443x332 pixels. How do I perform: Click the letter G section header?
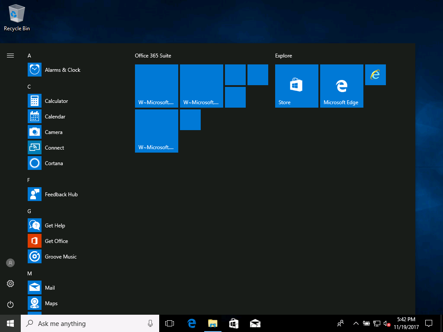(29, 211)
